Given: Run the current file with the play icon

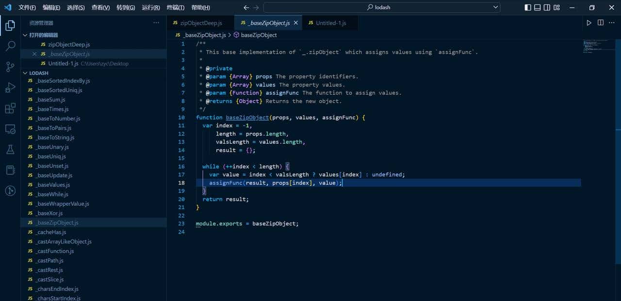Looking at the screenshot, I should point(588,22).
